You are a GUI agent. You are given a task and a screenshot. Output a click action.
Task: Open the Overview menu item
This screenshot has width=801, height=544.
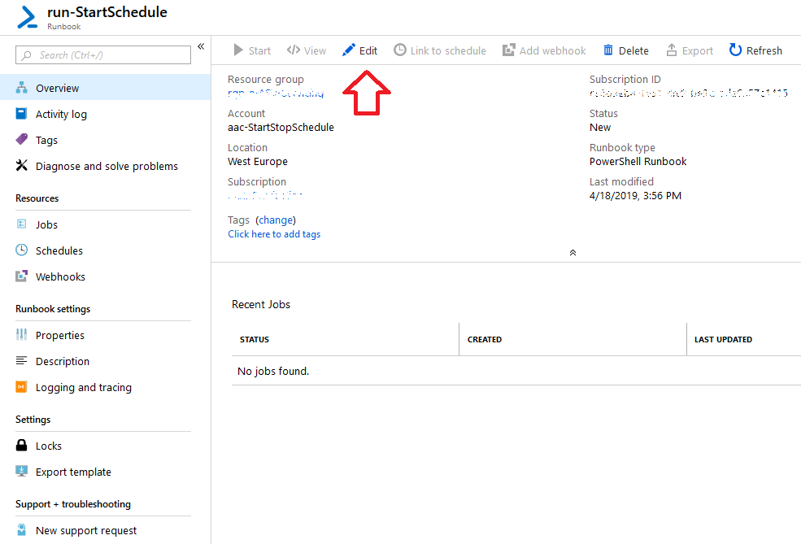coord(105,88)
